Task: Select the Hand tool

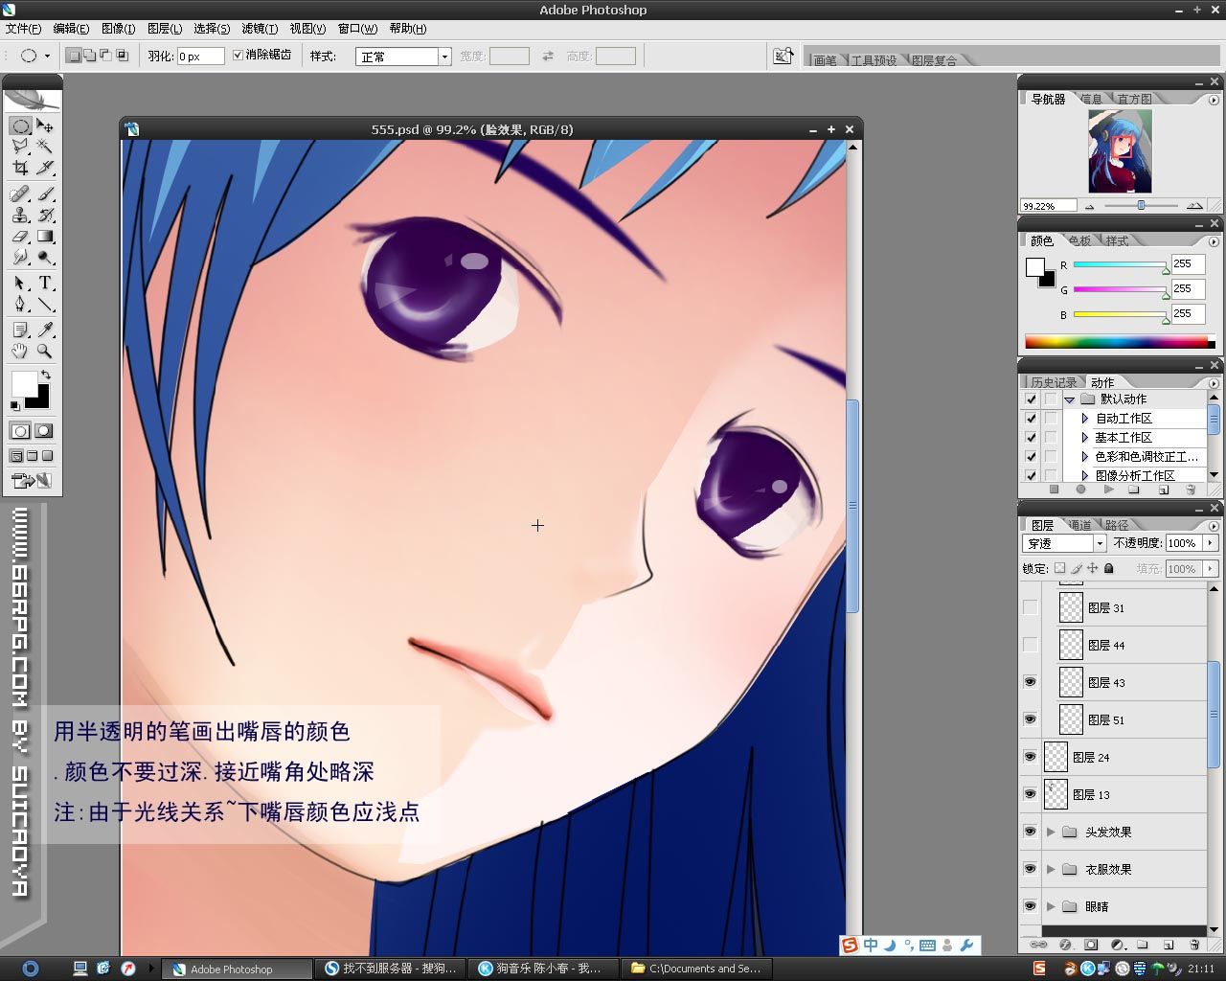Action: (x=20, y=352)
